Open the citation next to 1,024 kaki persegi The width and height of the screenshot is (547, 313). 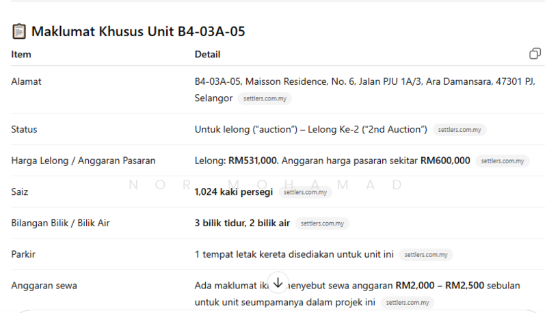click(304, 193)
